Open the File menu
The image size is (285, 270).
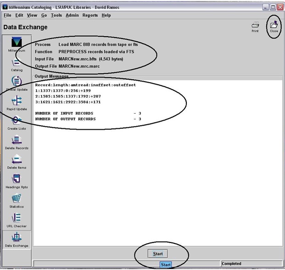[7, 15]
